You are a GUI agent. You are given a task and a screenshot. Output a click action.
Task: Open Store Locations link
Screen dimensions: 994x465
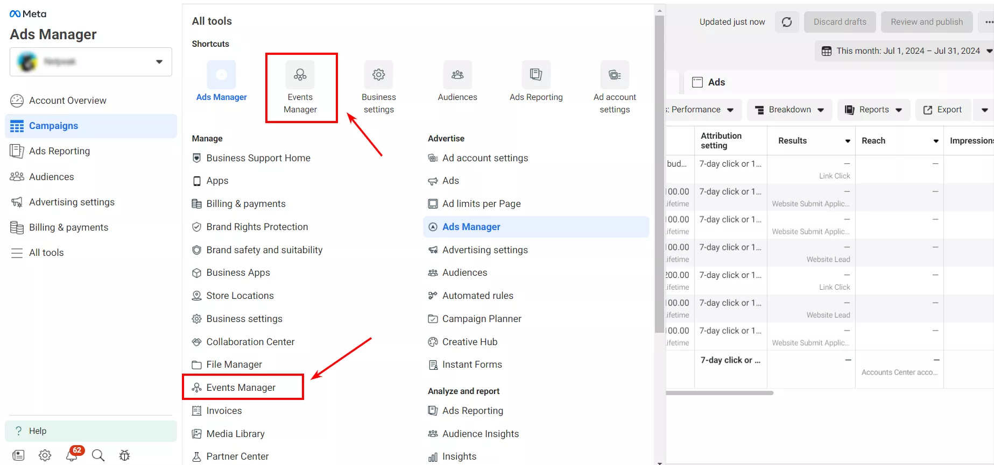[240, 296]
